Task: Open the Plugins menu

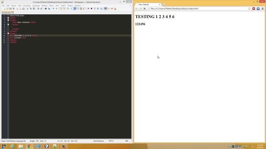Action: pos(70,5)
